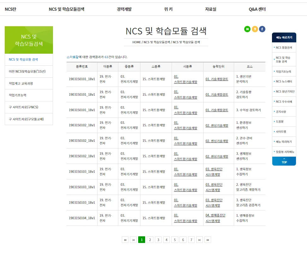Go to previous page with single-arrow icon
Image resolution: width=307 pixels, height=254 pixels.
click(x=133, y=240)
